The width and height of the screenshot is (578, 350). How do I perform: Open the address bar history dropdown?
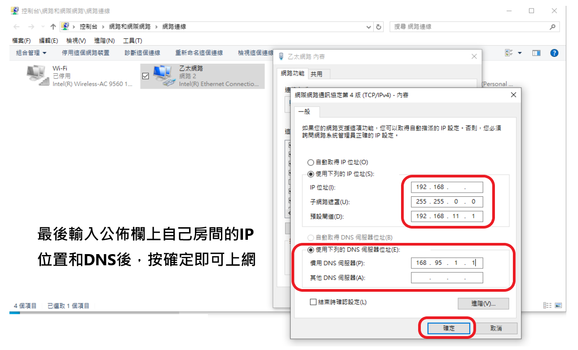pyautogui.click(x=369, y=27)
